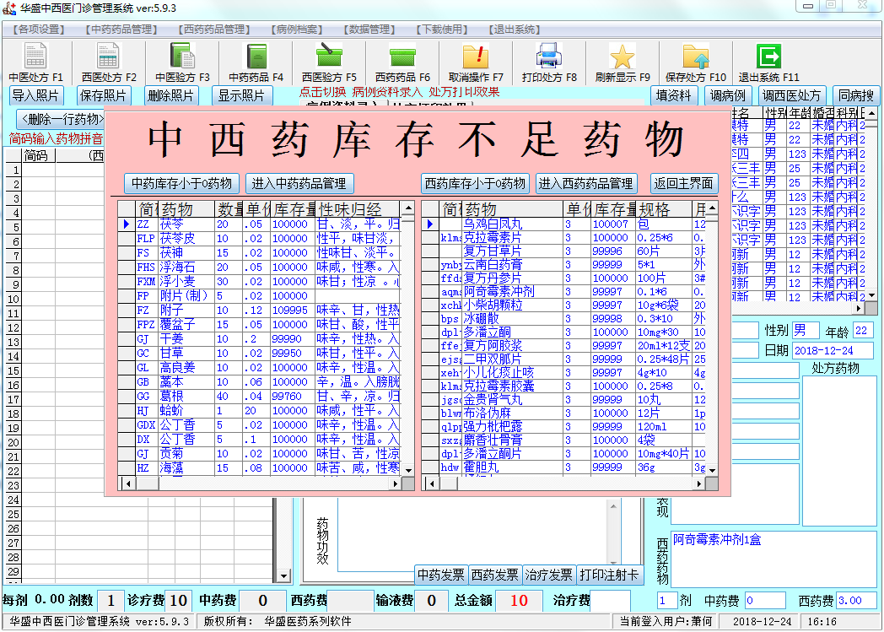Click the 治疗发票 button
The height and width of the screenshot is (632, 884).
[x=548, y=575]
